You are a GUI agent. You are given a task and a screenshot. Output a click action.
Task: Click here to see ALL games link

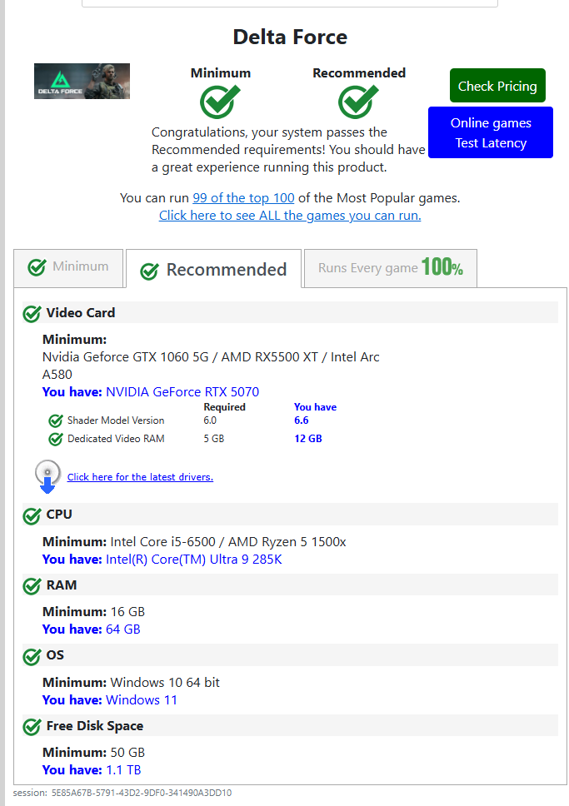(290, 216)
